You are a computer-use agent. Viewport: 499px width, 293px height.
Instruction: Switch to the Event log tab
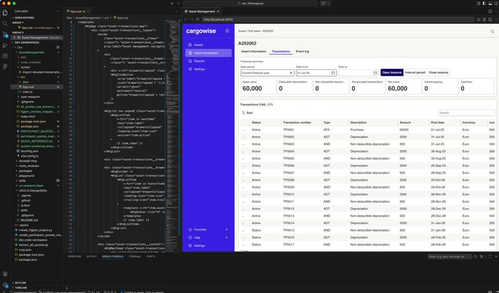pyautogui.click(x=303, y=51)
